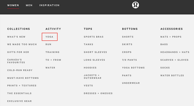Image resolution: width=194 pixels, height=106 pixels.
Task: Choose Dresses + Onesies link
Action: (98, 93)
